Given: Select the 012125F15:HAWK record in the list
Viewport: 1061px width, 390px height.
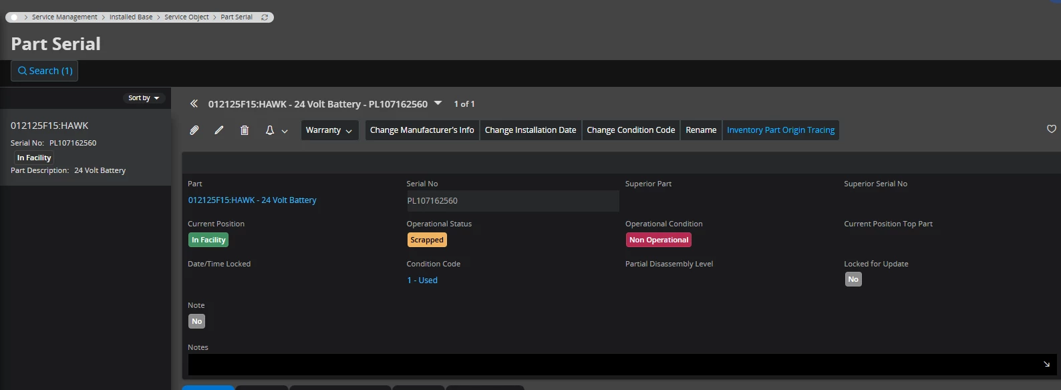Looking at the screenshot, I should [86, 148].
